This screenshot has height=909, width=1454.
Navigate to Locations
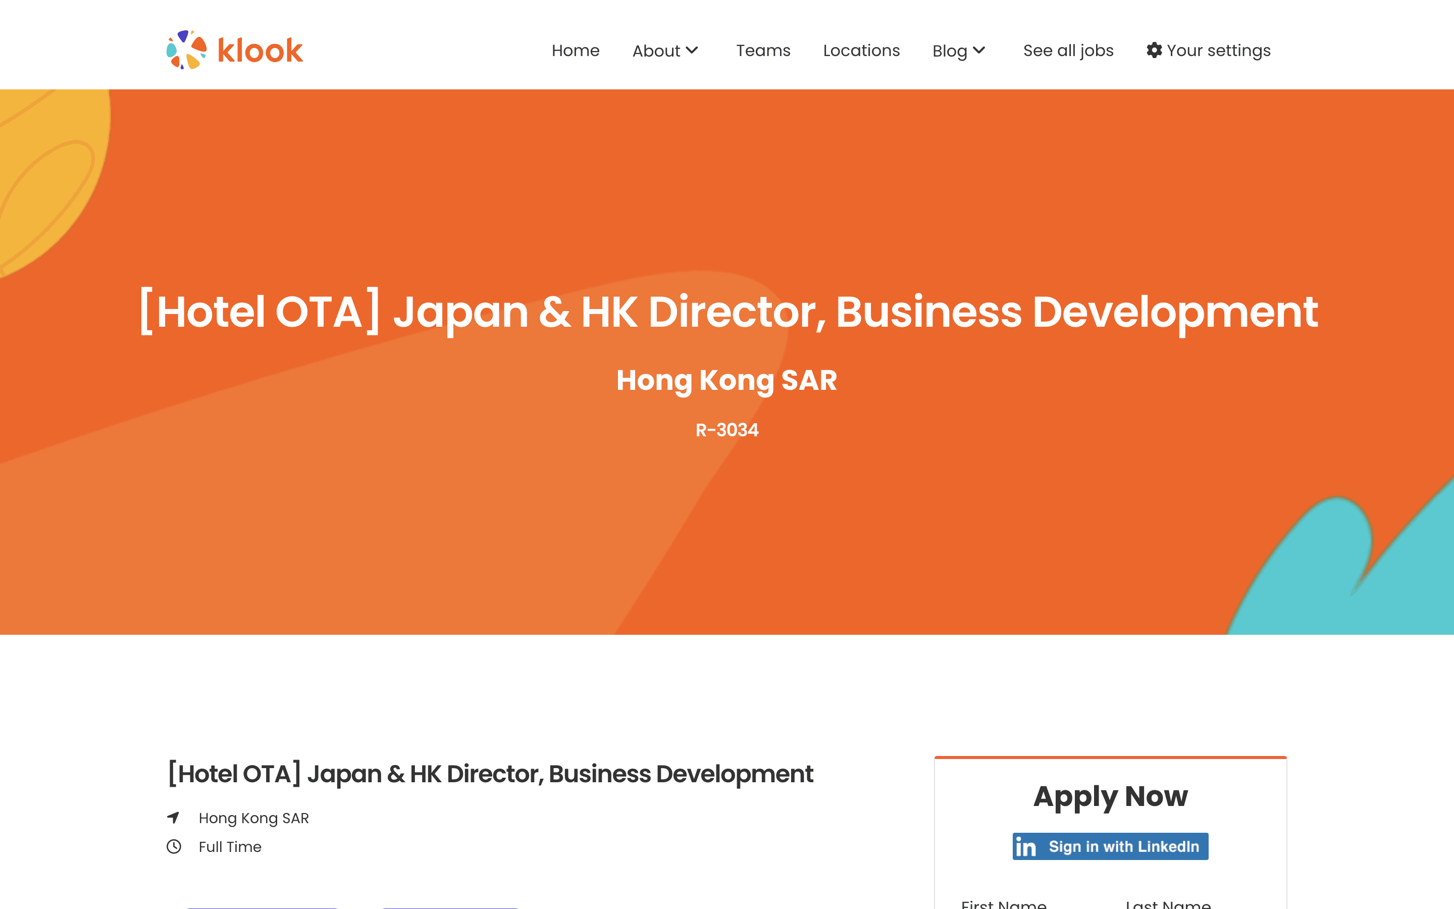click(861, 50)
